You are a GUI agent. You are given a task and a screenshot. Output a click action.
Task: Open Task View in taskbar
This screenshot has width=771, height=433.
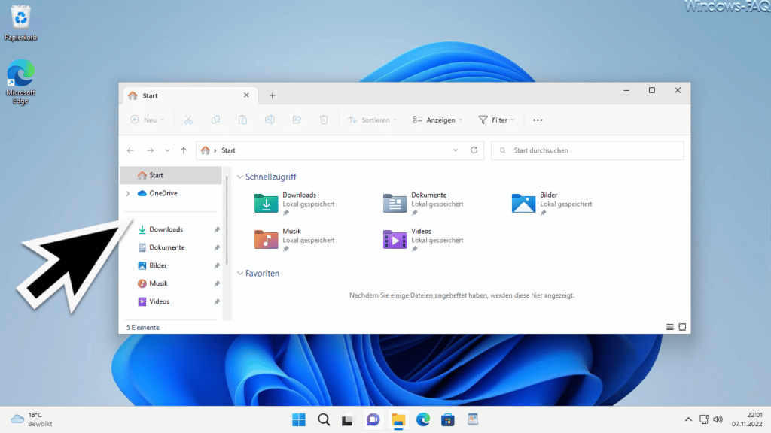point(348,419)
